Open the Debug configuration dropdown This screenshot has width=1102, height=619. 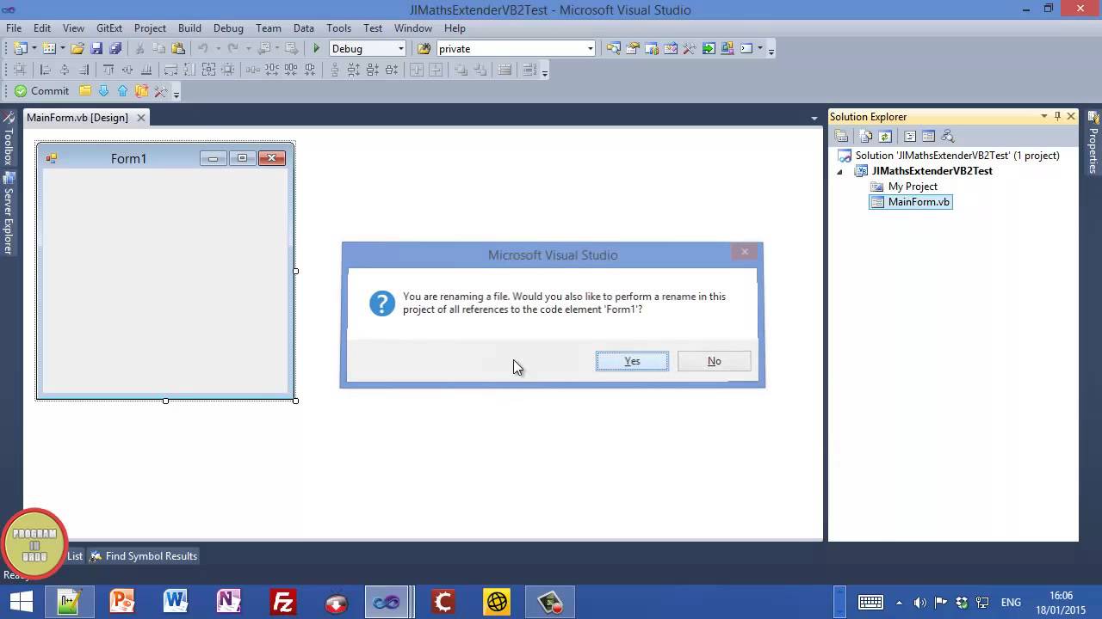pos(400,48)
